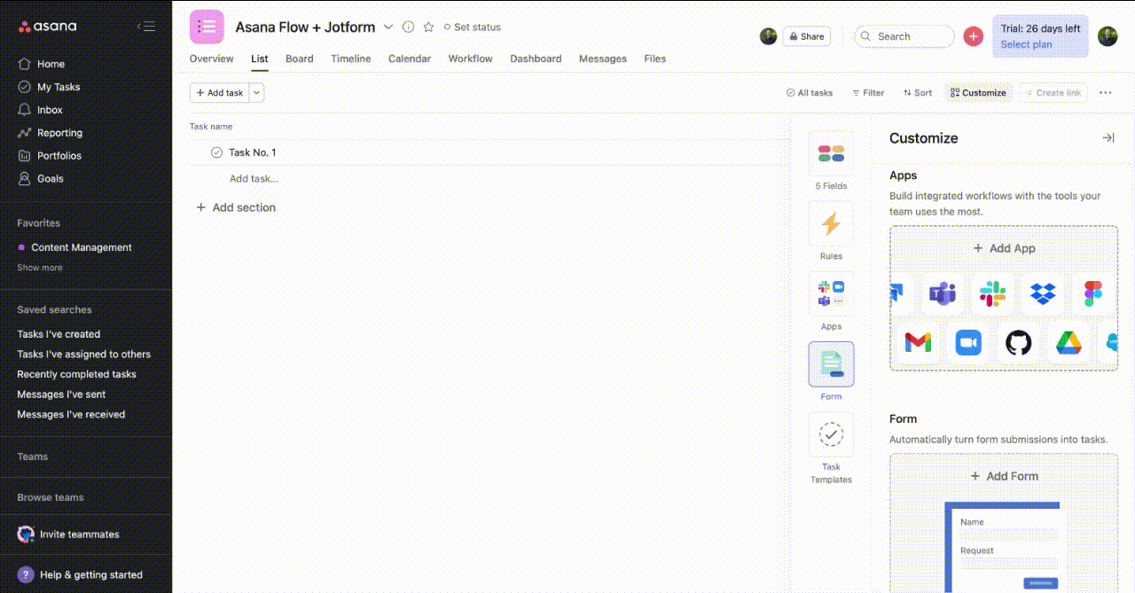Switch to the Board tab
Image resolution: width=1135 pixels, height=593 pixels.
[300, 59]
